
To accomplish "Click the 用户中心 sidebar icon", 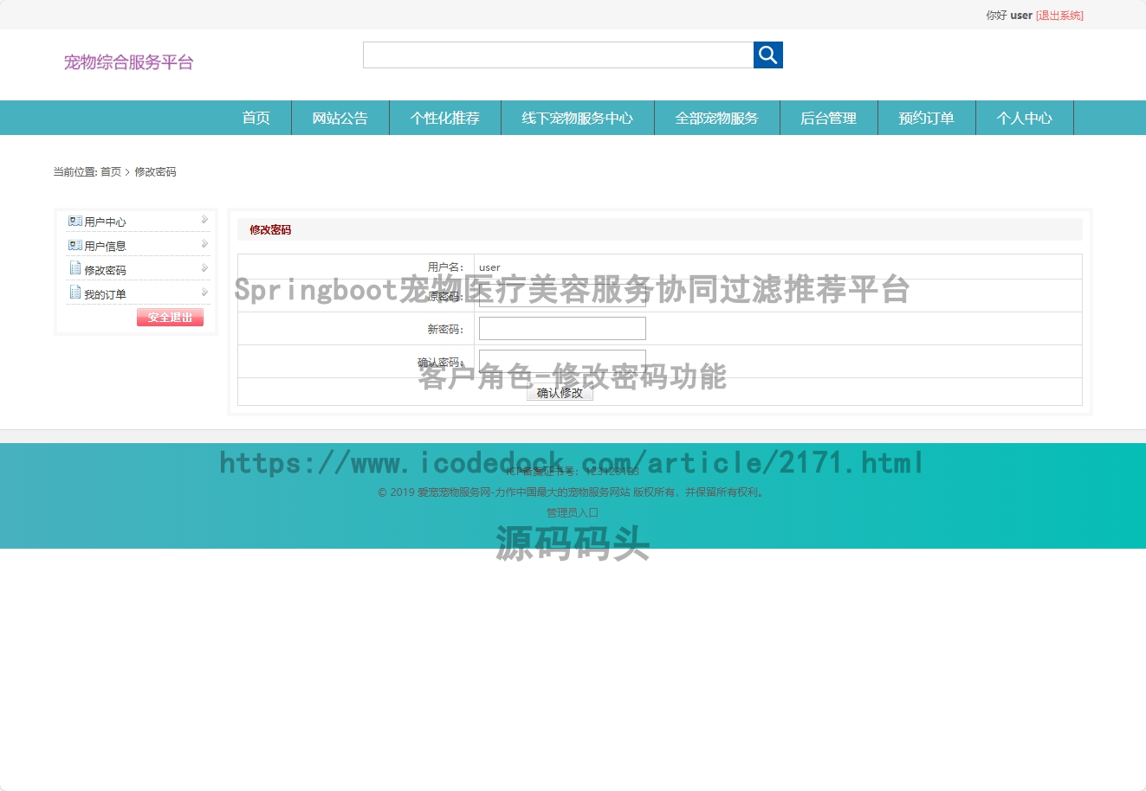I will tap(75, 221).
